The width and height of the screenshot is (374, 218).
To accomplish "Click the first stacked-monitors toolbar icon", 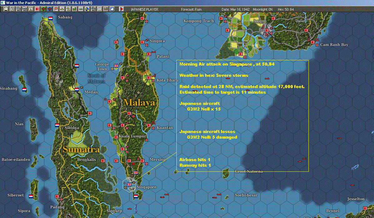I will tap(18, 9).
